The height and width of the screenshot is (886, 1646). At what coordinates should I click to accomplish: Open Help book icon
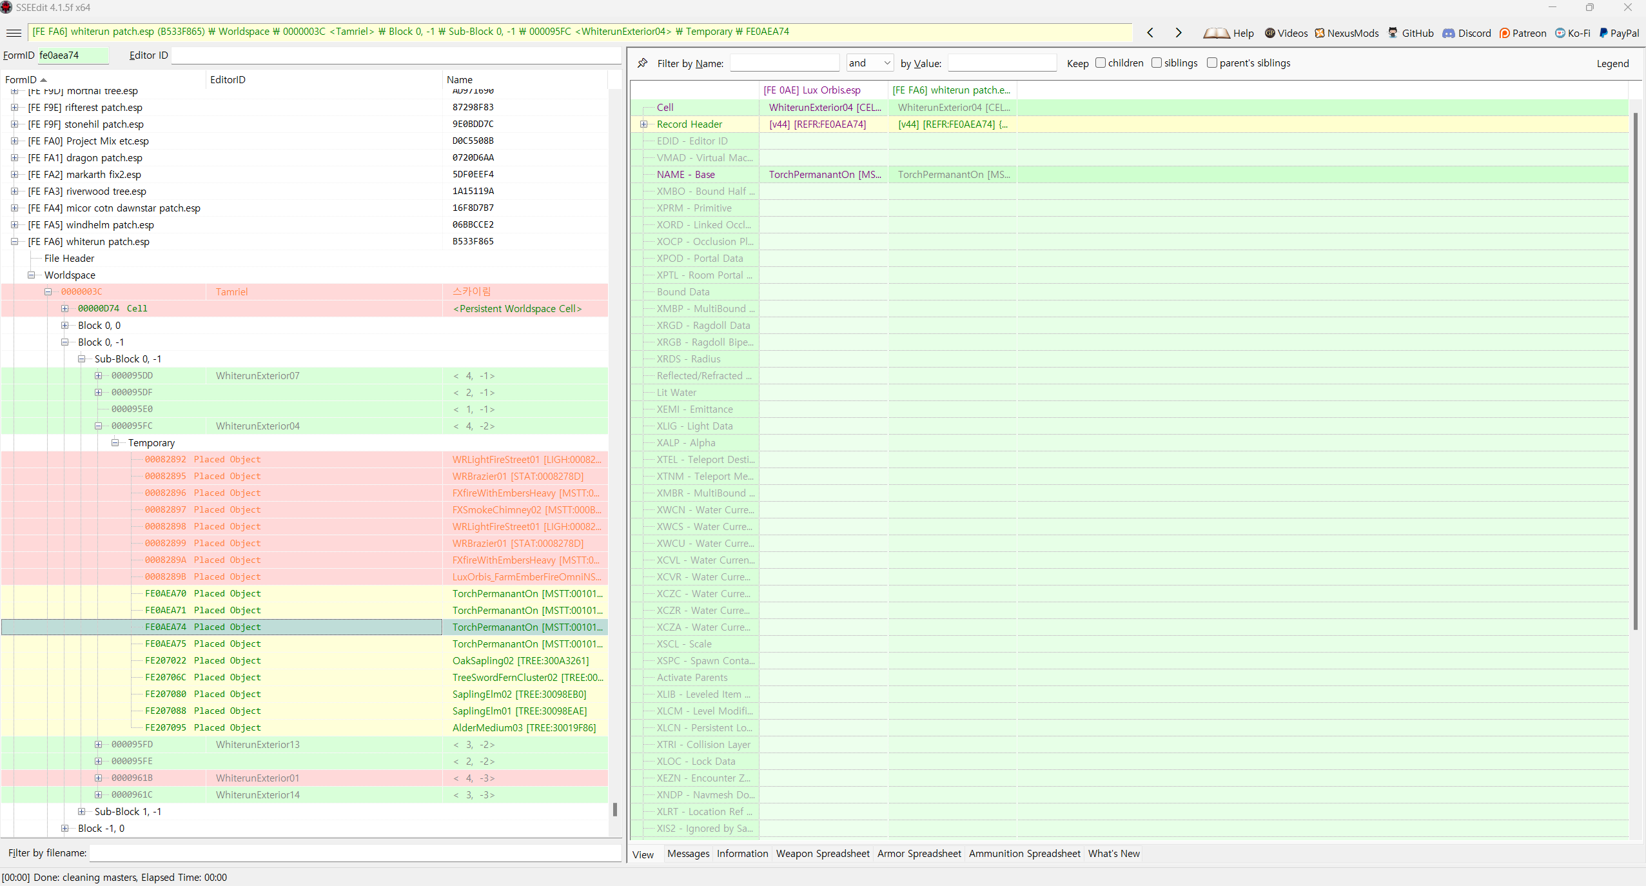tap(1217, 33)
